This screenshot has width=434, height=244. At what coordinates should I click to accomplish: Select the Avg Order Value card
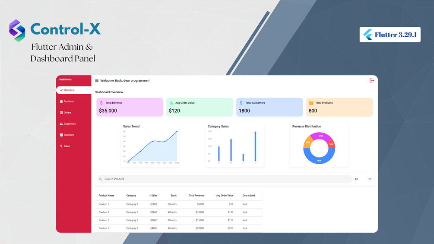coord(200,107)
